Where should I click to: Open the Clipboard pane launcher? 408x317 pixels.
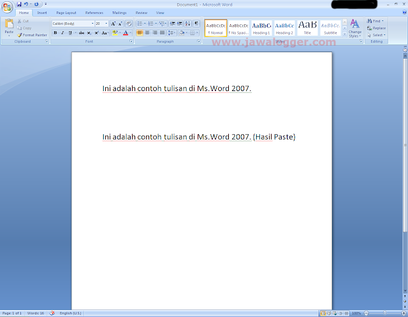click(47, 41)
